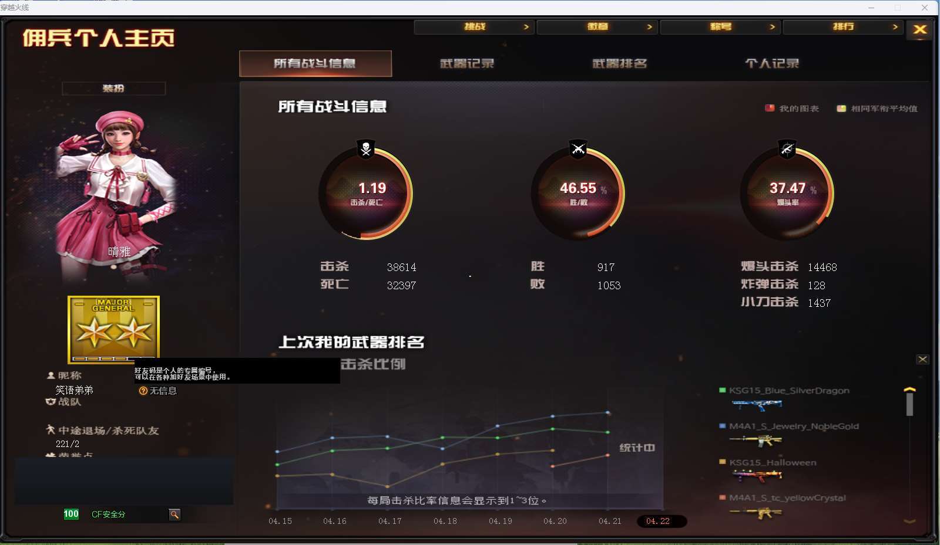Select the 04.17 date marker
The height and width of the screenshot is (545, 940).
tap(390, 521)
